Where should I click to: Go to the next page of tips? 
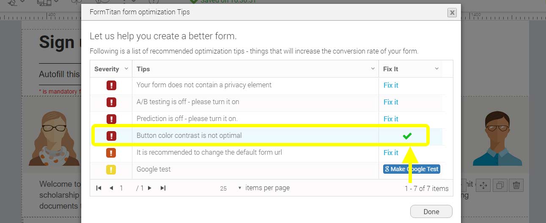click(x=150, y=188)
